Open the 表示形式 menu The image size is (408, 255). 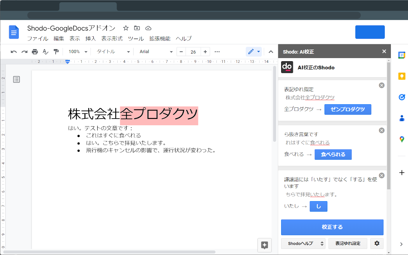112,39
